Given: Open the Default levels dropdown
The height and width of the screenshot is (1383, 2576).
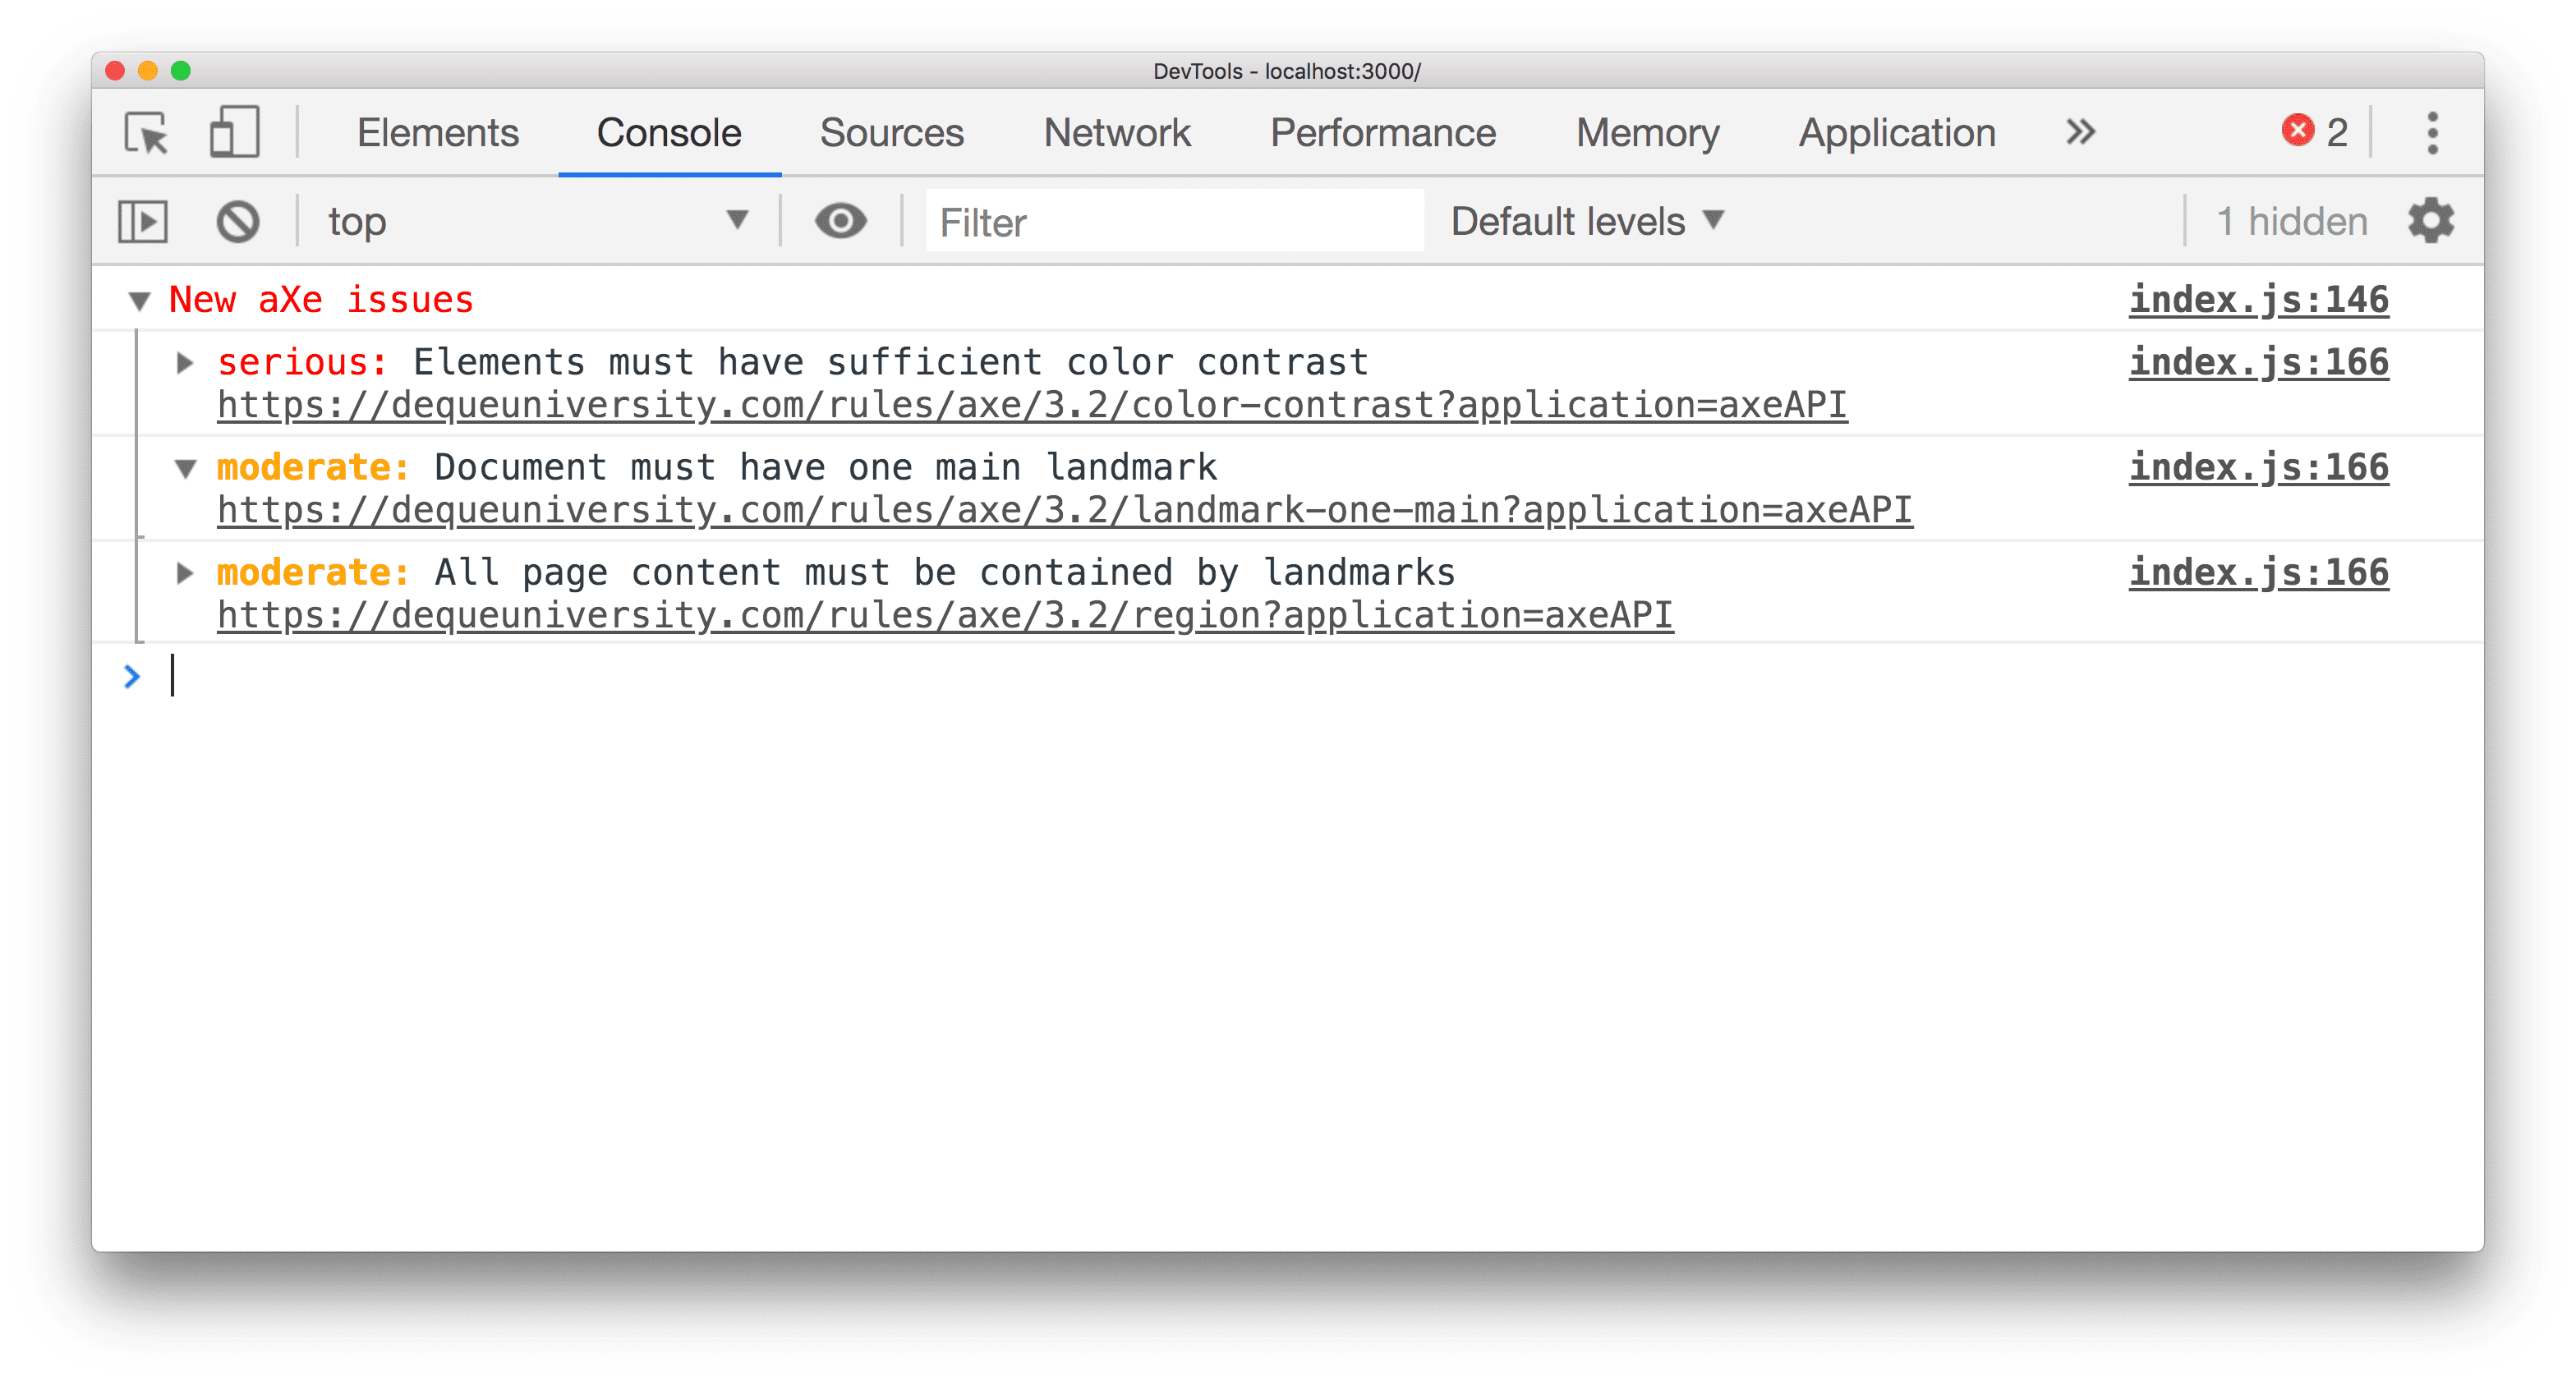Looking at the screenshot, I should point(1588,220).
